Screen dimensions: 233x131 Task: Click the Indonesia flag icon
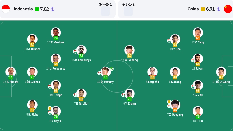click(6, 9)
